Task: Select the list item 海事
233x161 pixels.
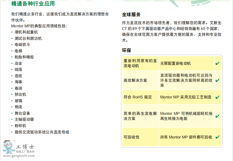Action: click(x=18, y=82)
